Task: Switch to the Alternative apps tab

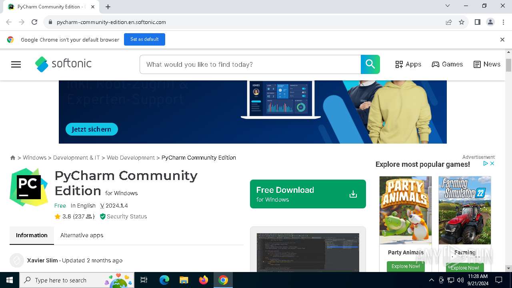Action: pyautogui.click(x=82, y=235)
